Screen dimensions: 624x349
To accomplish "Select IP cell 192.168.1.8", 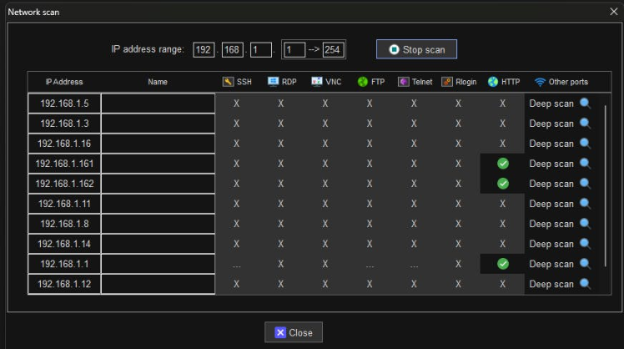I will pyautogui.click(x=64, y=224).
